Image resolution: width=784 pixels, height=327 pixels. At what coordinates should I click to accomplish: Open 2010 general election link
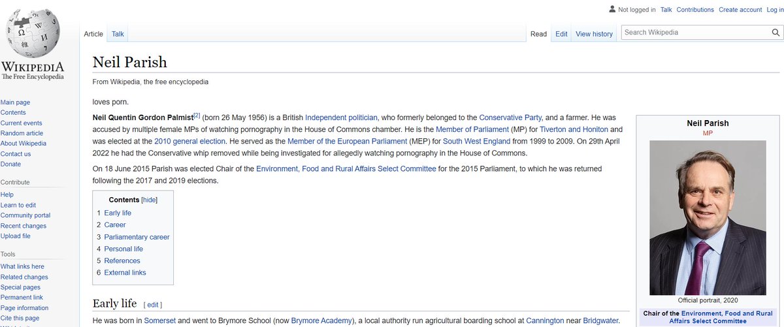pyautogui.click(x=189, y=141)
